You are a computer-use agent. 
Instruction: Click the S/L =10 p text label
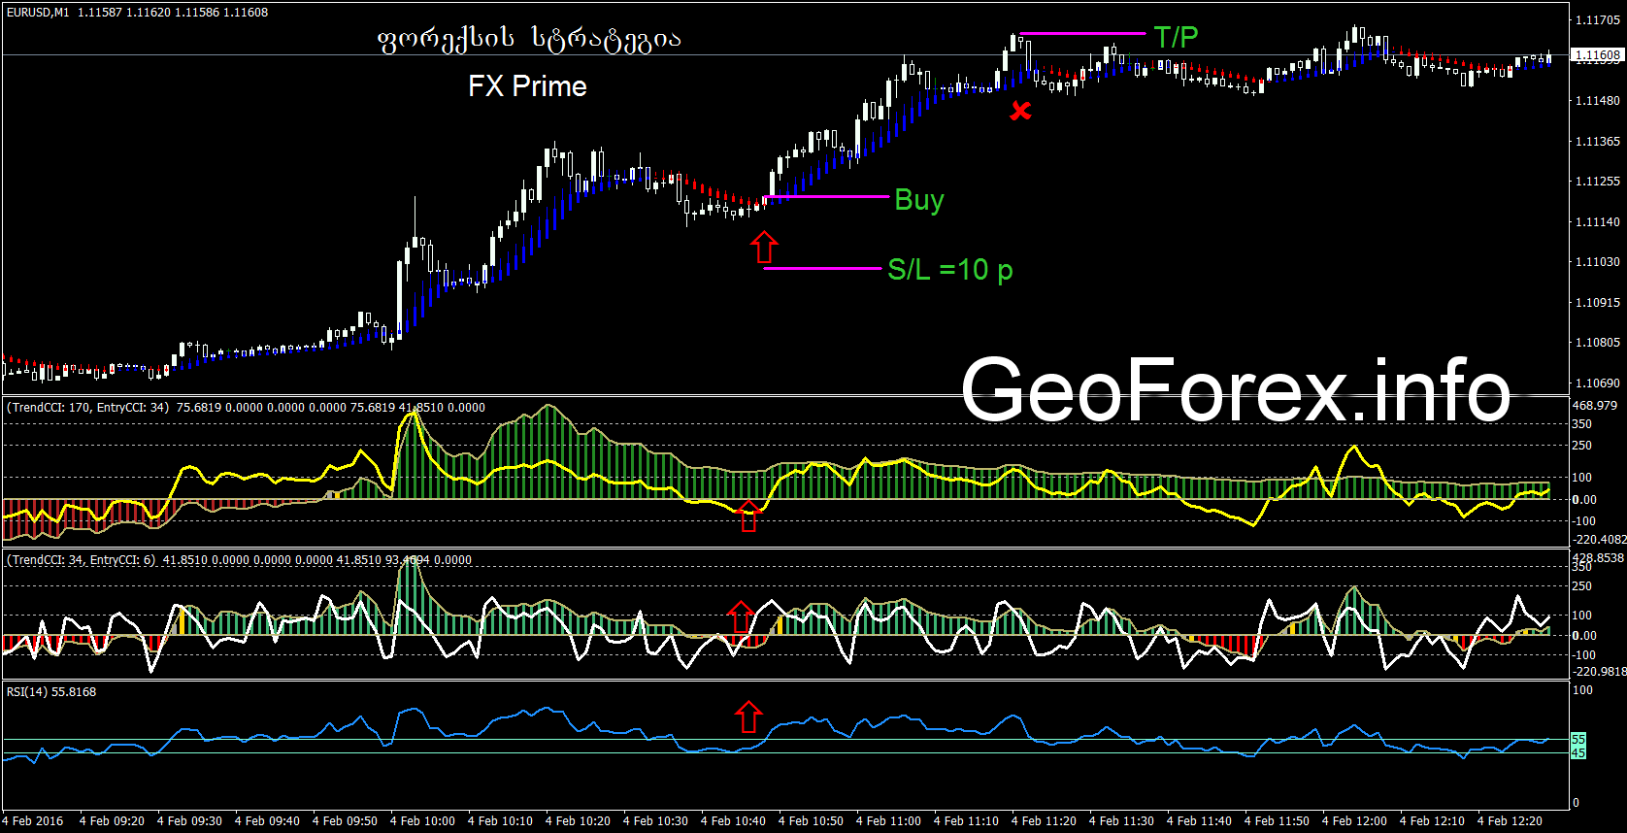[949, 270]
